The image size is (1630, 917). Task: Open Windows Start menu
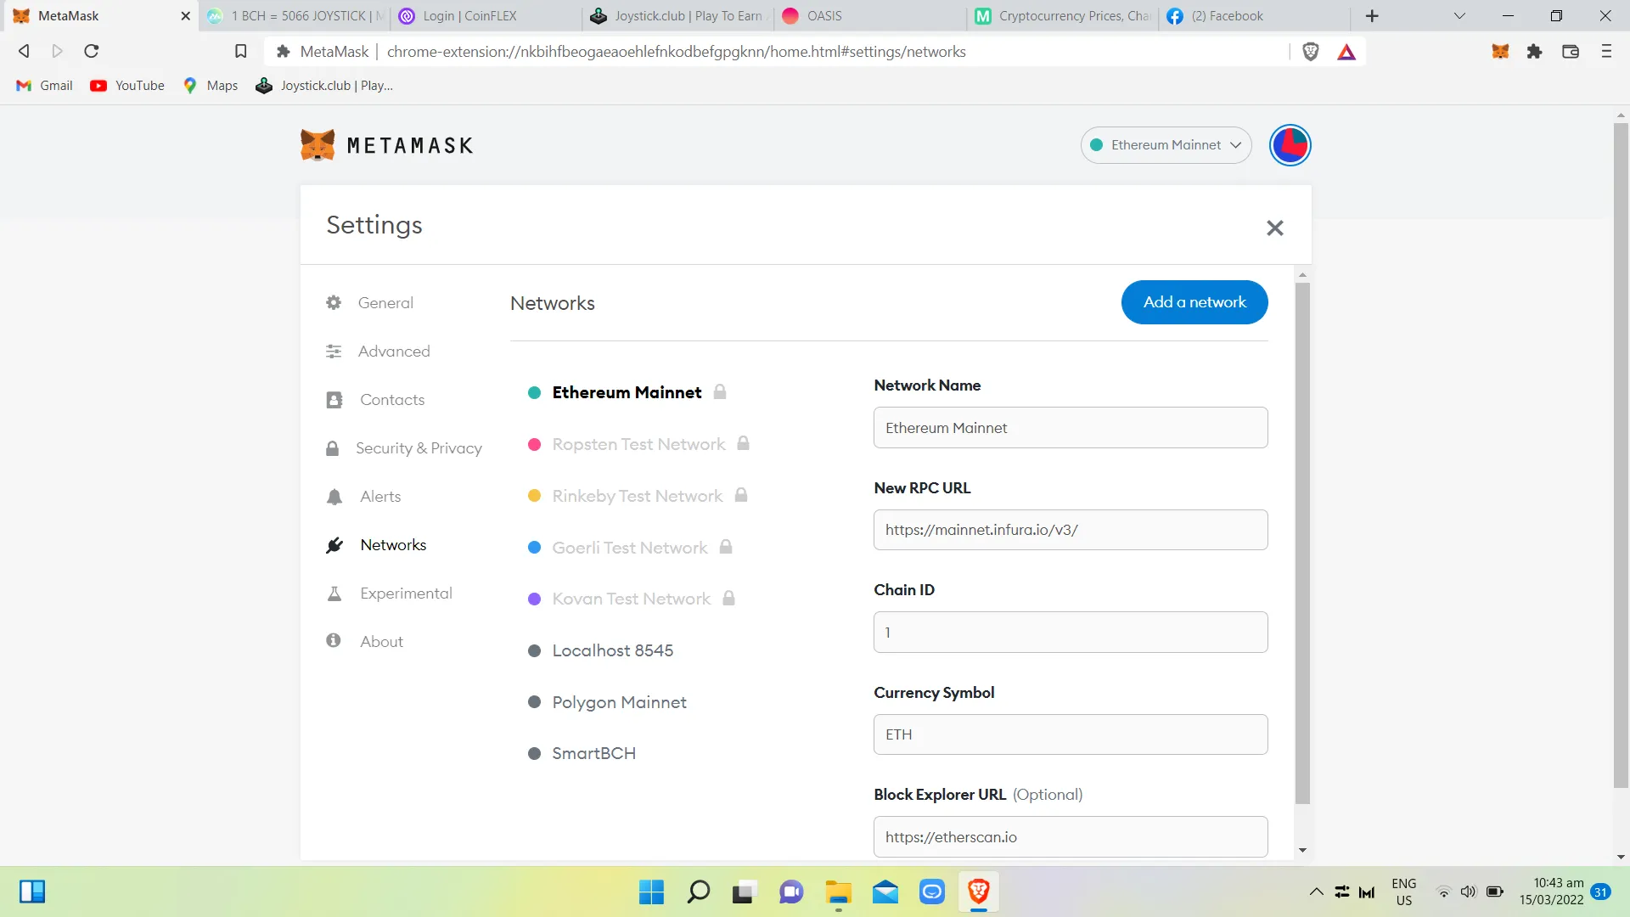coord(651,892)
